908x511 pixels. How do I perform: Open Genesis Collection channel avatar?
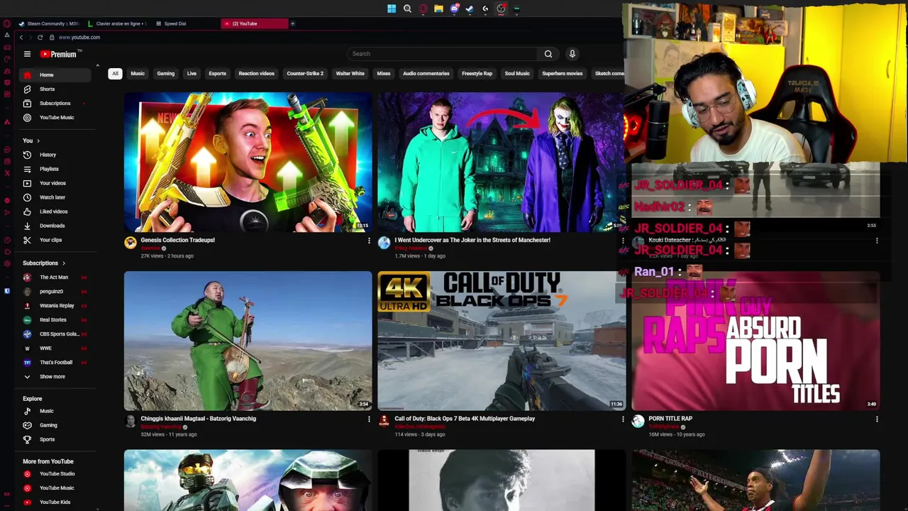(130, 243)
